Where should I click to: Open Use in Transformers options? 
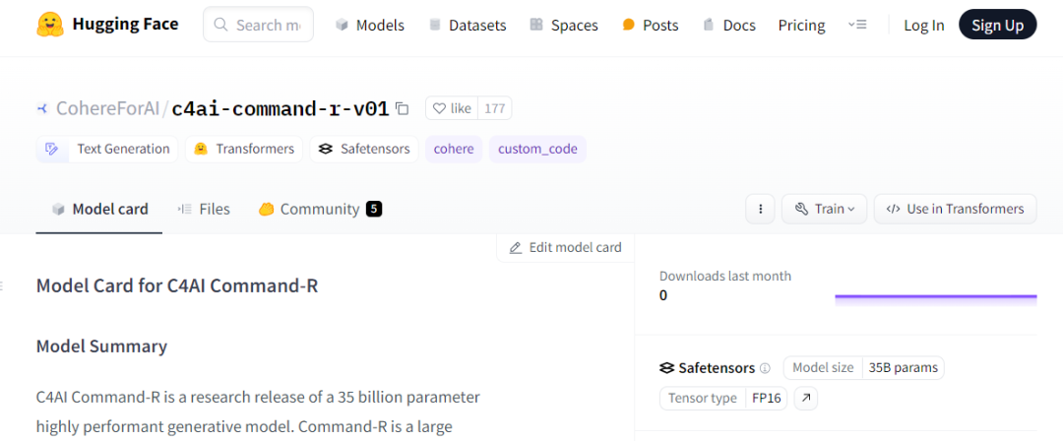click(955, 209)
